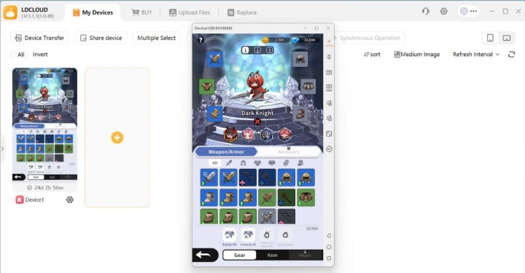Tap the Android home circle on sidebar
This screenshot has height=273, width=525.
[x=329, y=247]
